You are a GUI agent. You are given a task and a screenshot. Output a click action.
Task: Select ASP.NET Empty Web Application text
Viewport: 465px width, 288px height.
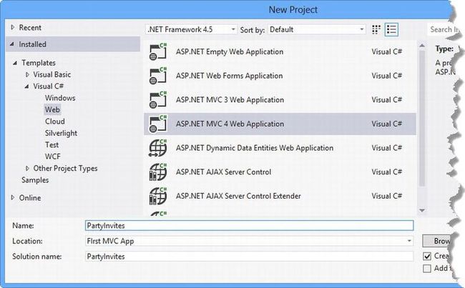[x=230, y=52]
